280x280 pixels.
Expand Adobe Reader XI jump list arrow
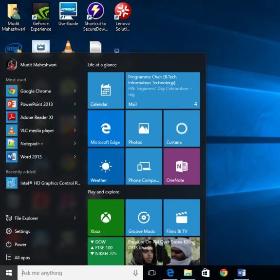[75, 117]
